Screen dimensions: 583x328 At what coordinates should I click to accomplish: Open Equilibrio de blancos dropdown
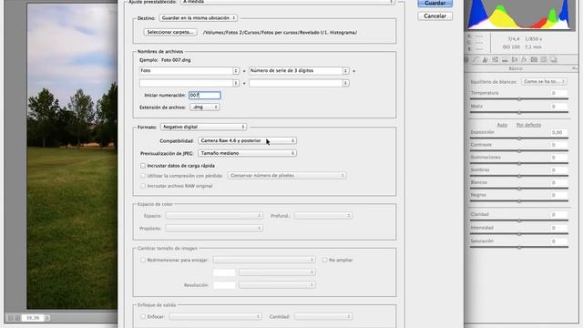coord(544,81)
